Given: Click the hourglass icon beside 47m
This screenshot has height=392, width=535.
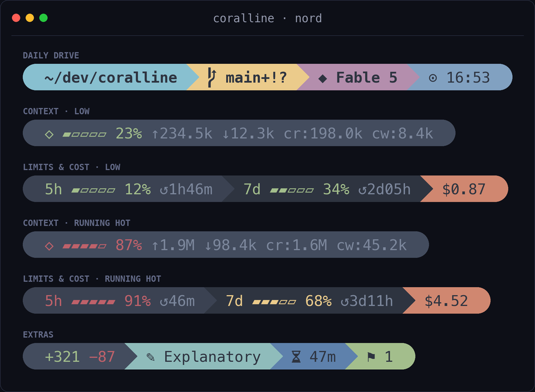Looking at the screenshot, I should [x=296, y=357].
